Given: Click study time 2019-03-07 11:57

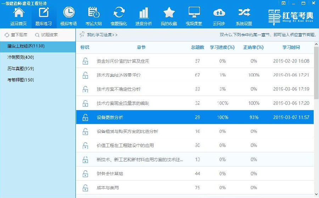Looking at the screenshot, I should click(x=291, y=117).
